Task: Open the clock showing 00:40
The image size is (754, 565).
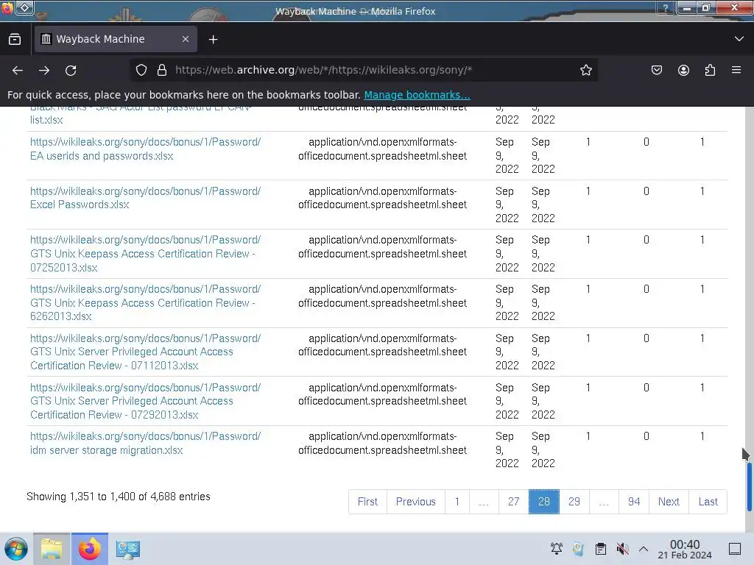Action: 685,549
